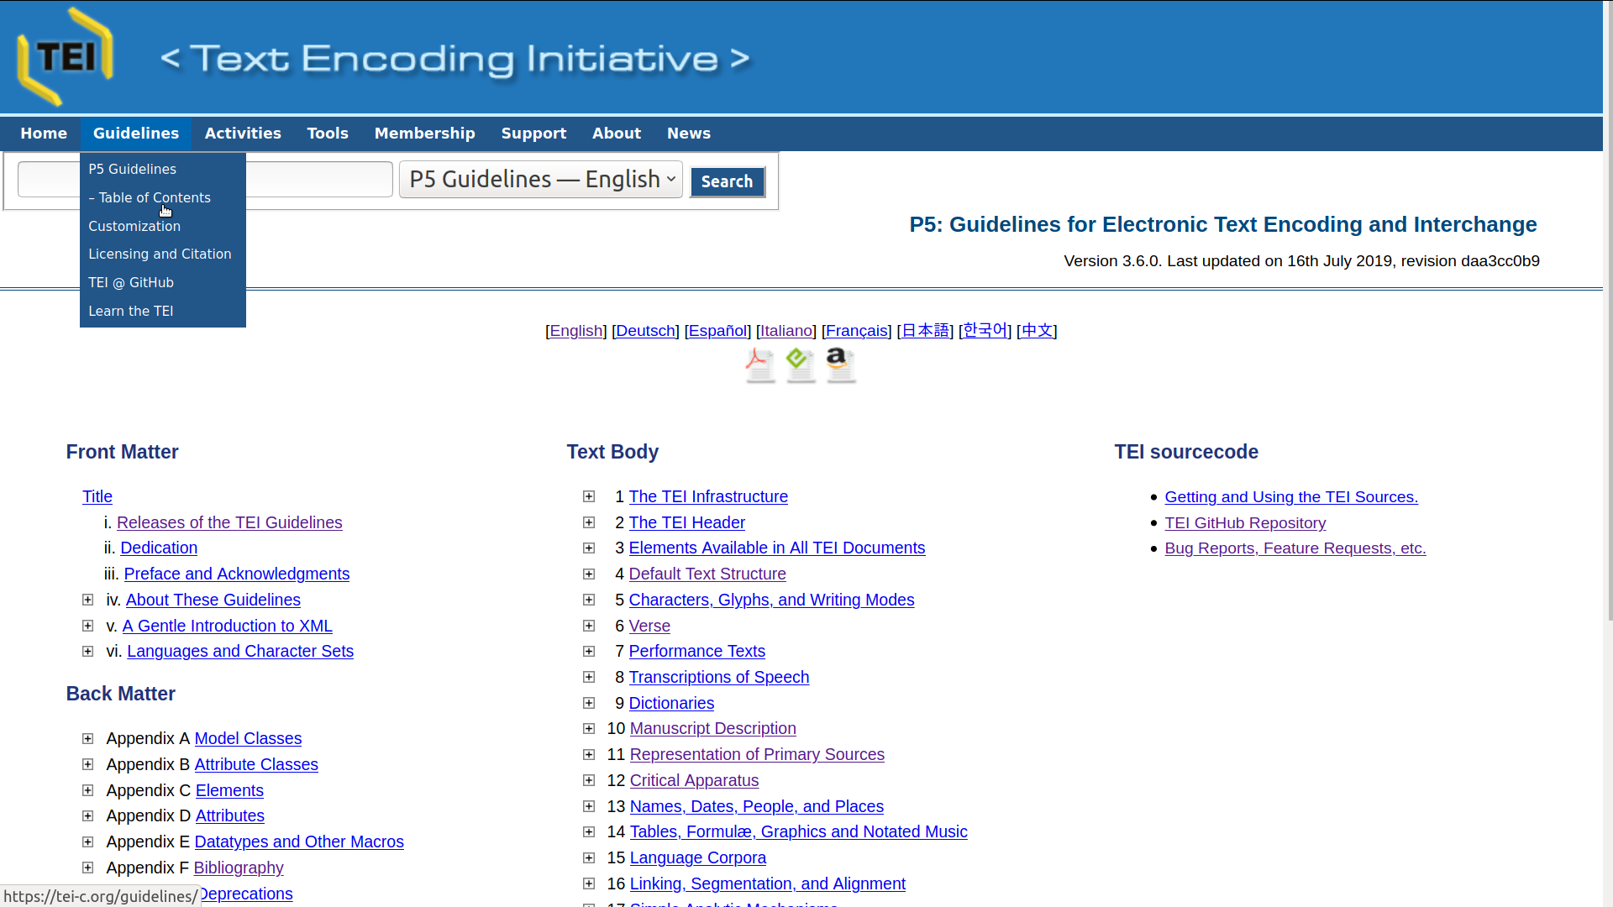Open the Membership navigation item
Screen dimensions: 1613x907
tap(424, 134)
